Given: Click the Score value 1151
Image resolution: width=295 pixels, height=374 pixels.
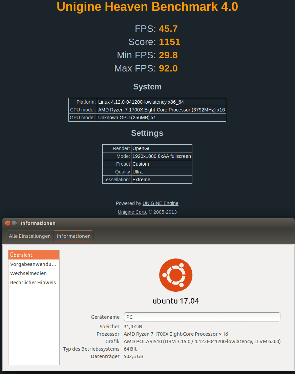Looking at the screenshot, I should [x=170, y=42].
